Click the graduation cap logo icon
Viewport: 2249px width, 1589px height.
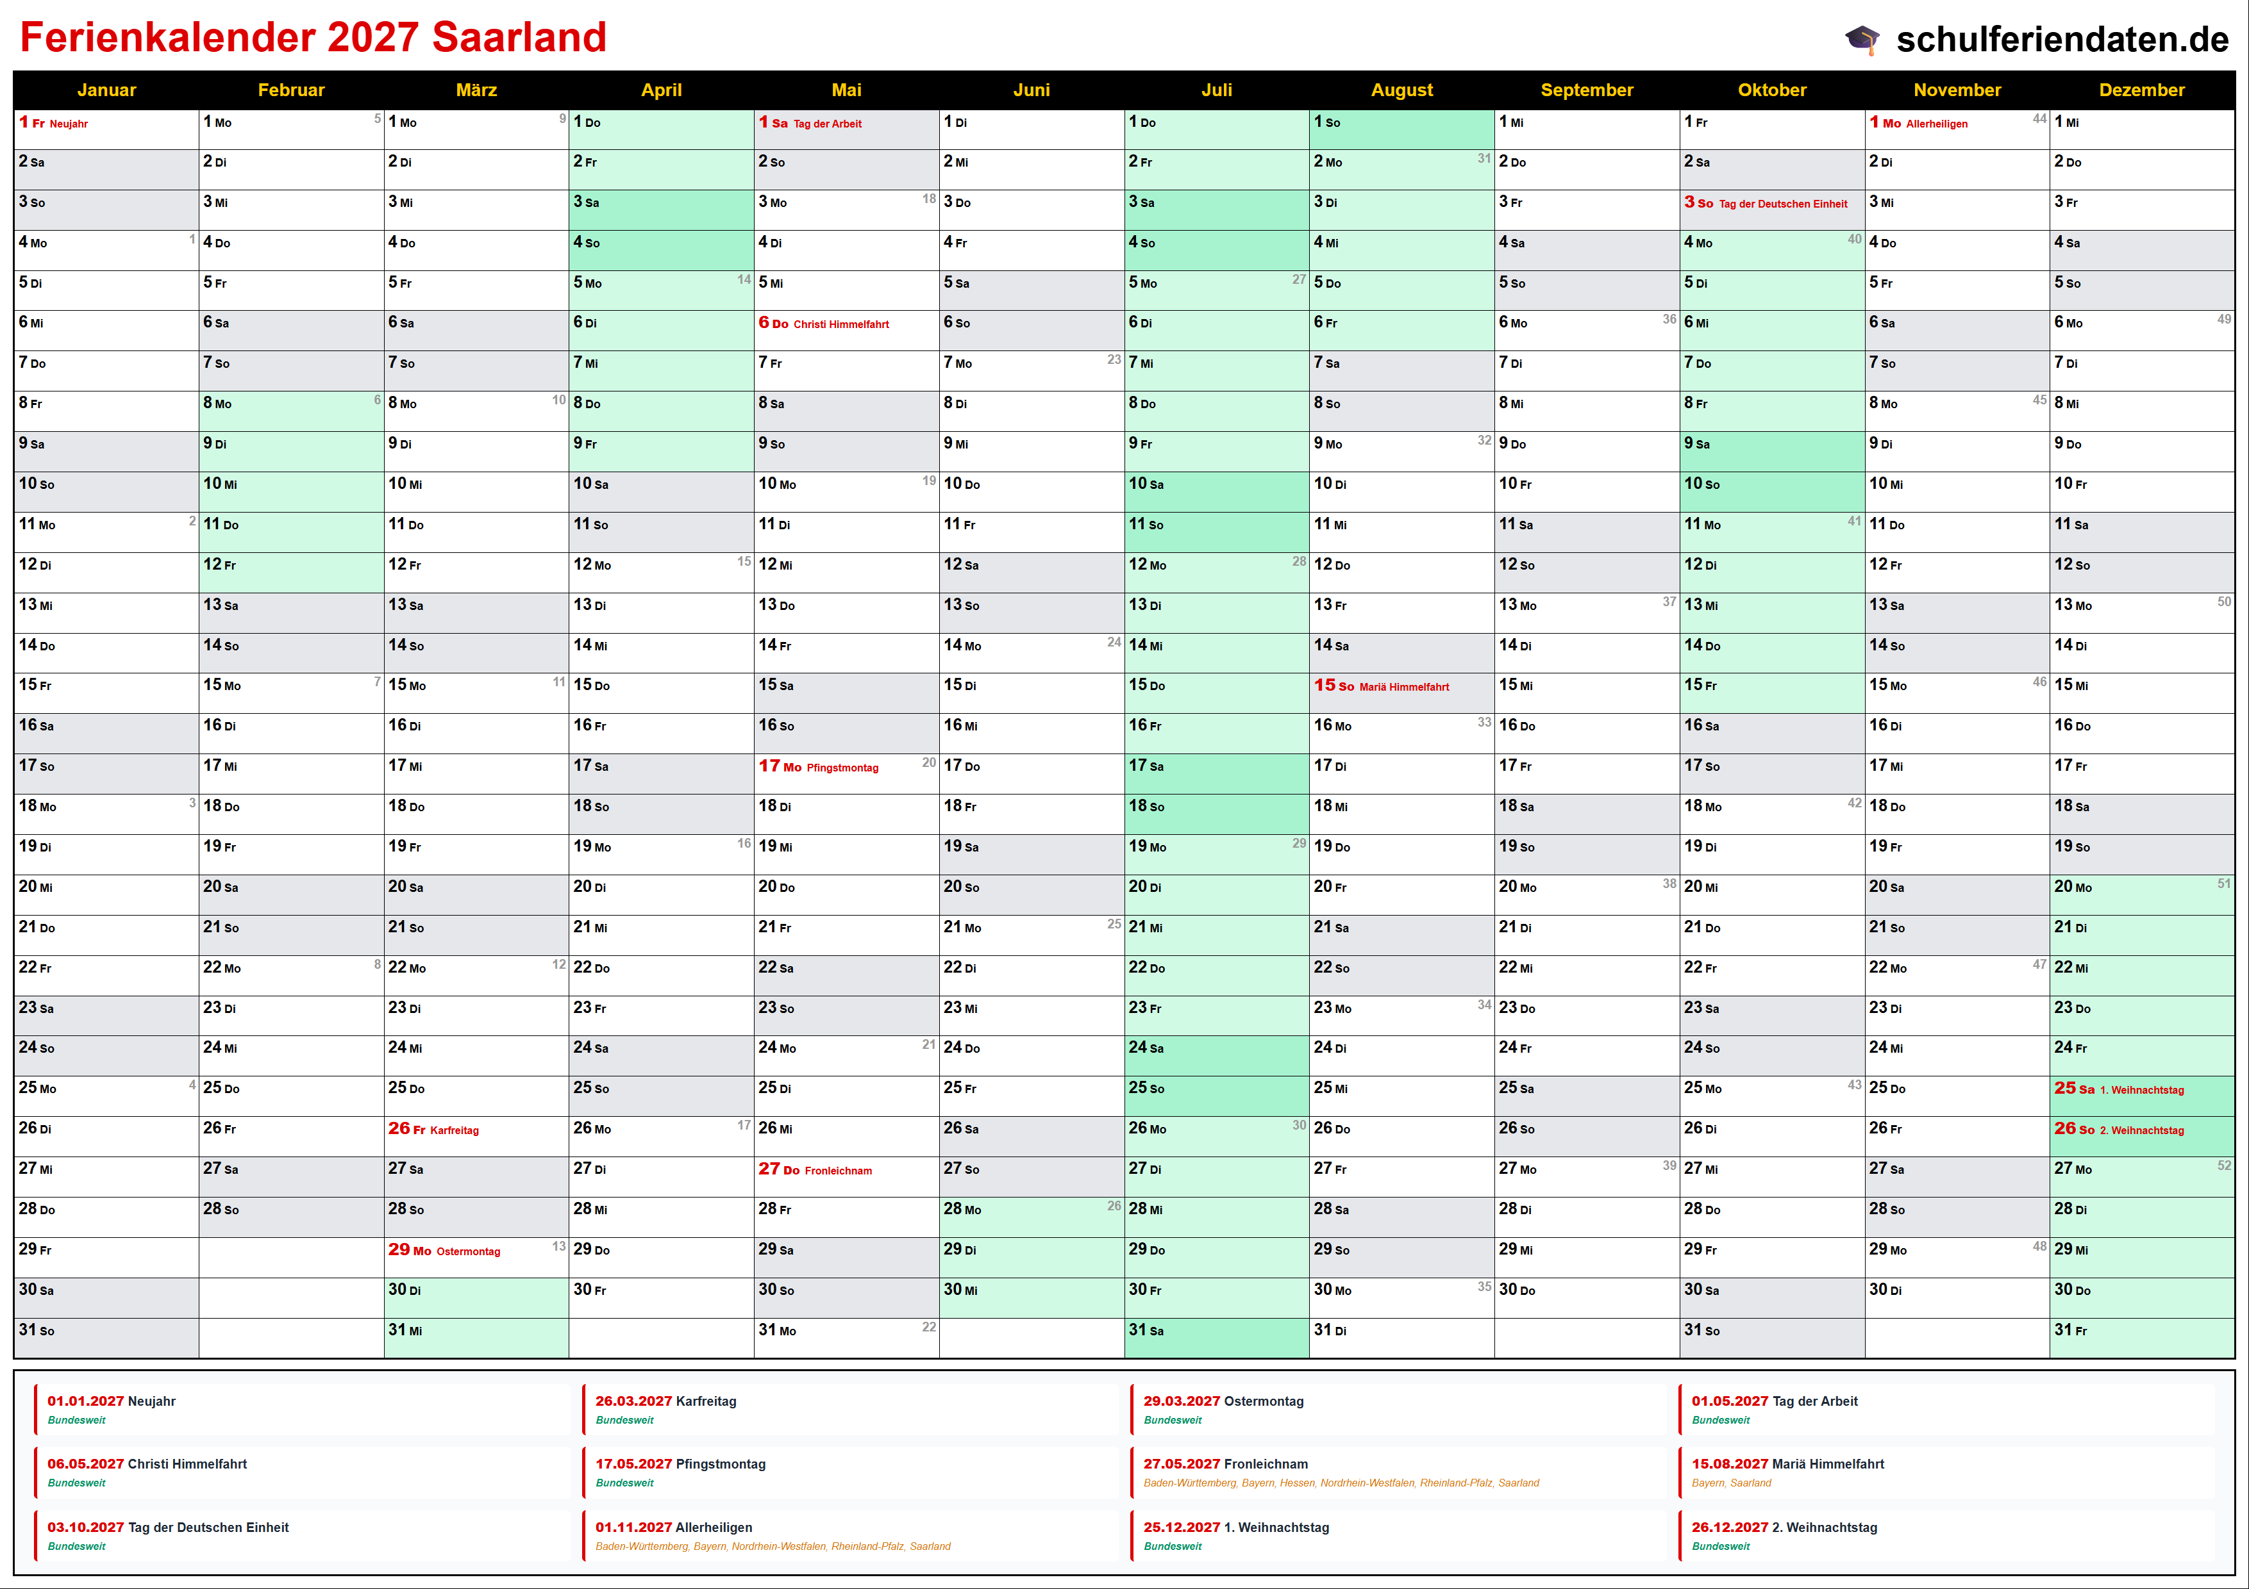(1862, 40)
